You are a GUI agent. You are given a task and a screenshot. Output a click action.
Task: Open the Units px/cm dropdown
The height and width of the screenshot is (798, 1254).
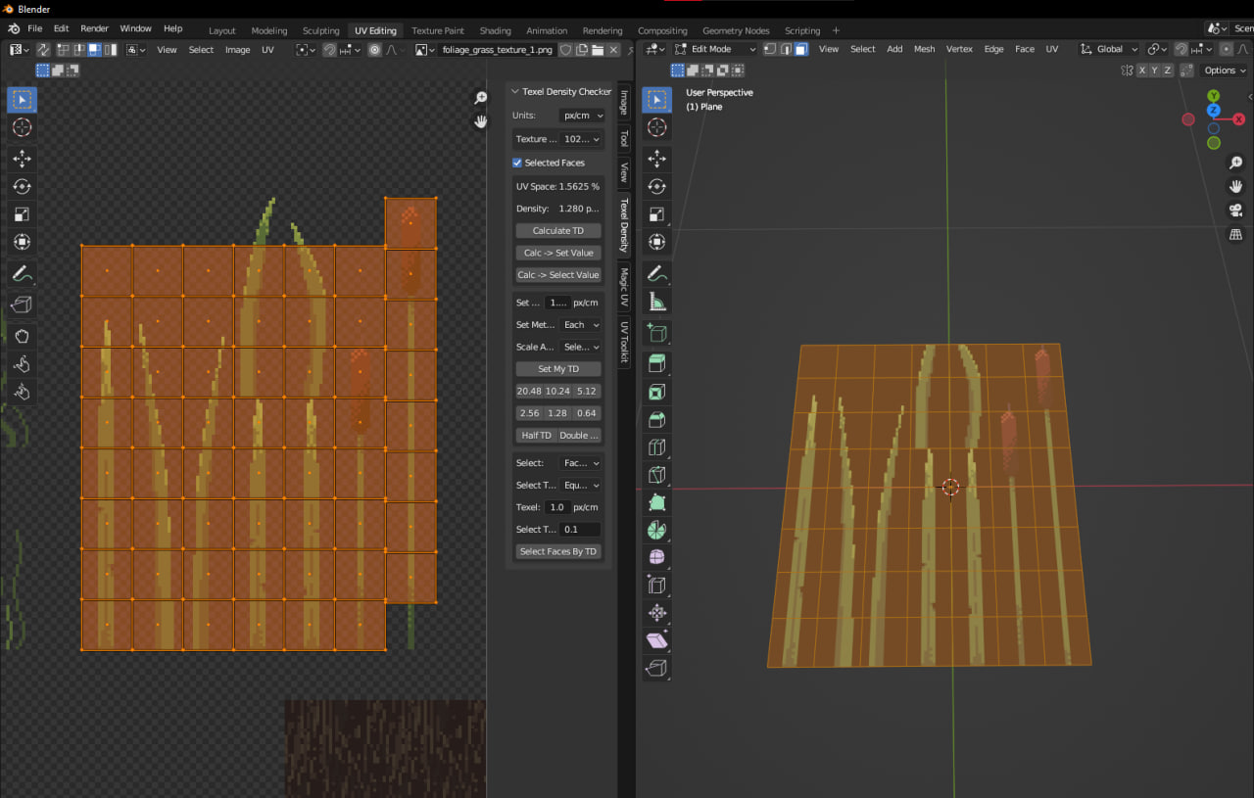click(x=582, y=116)
